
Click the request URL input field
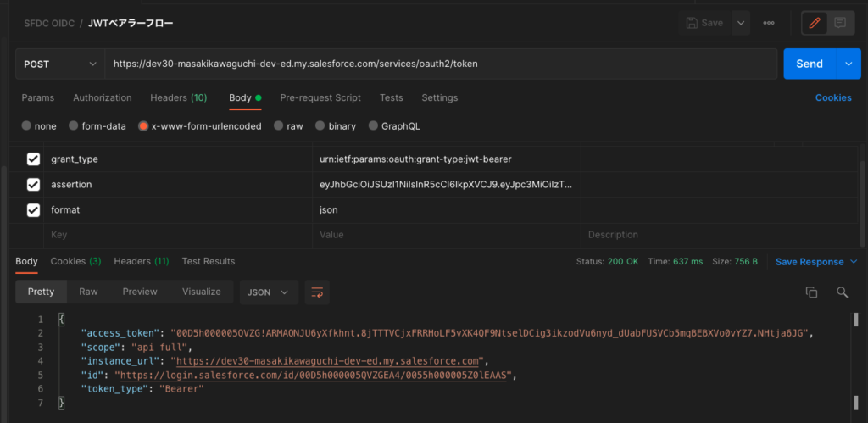coord(439,64)
